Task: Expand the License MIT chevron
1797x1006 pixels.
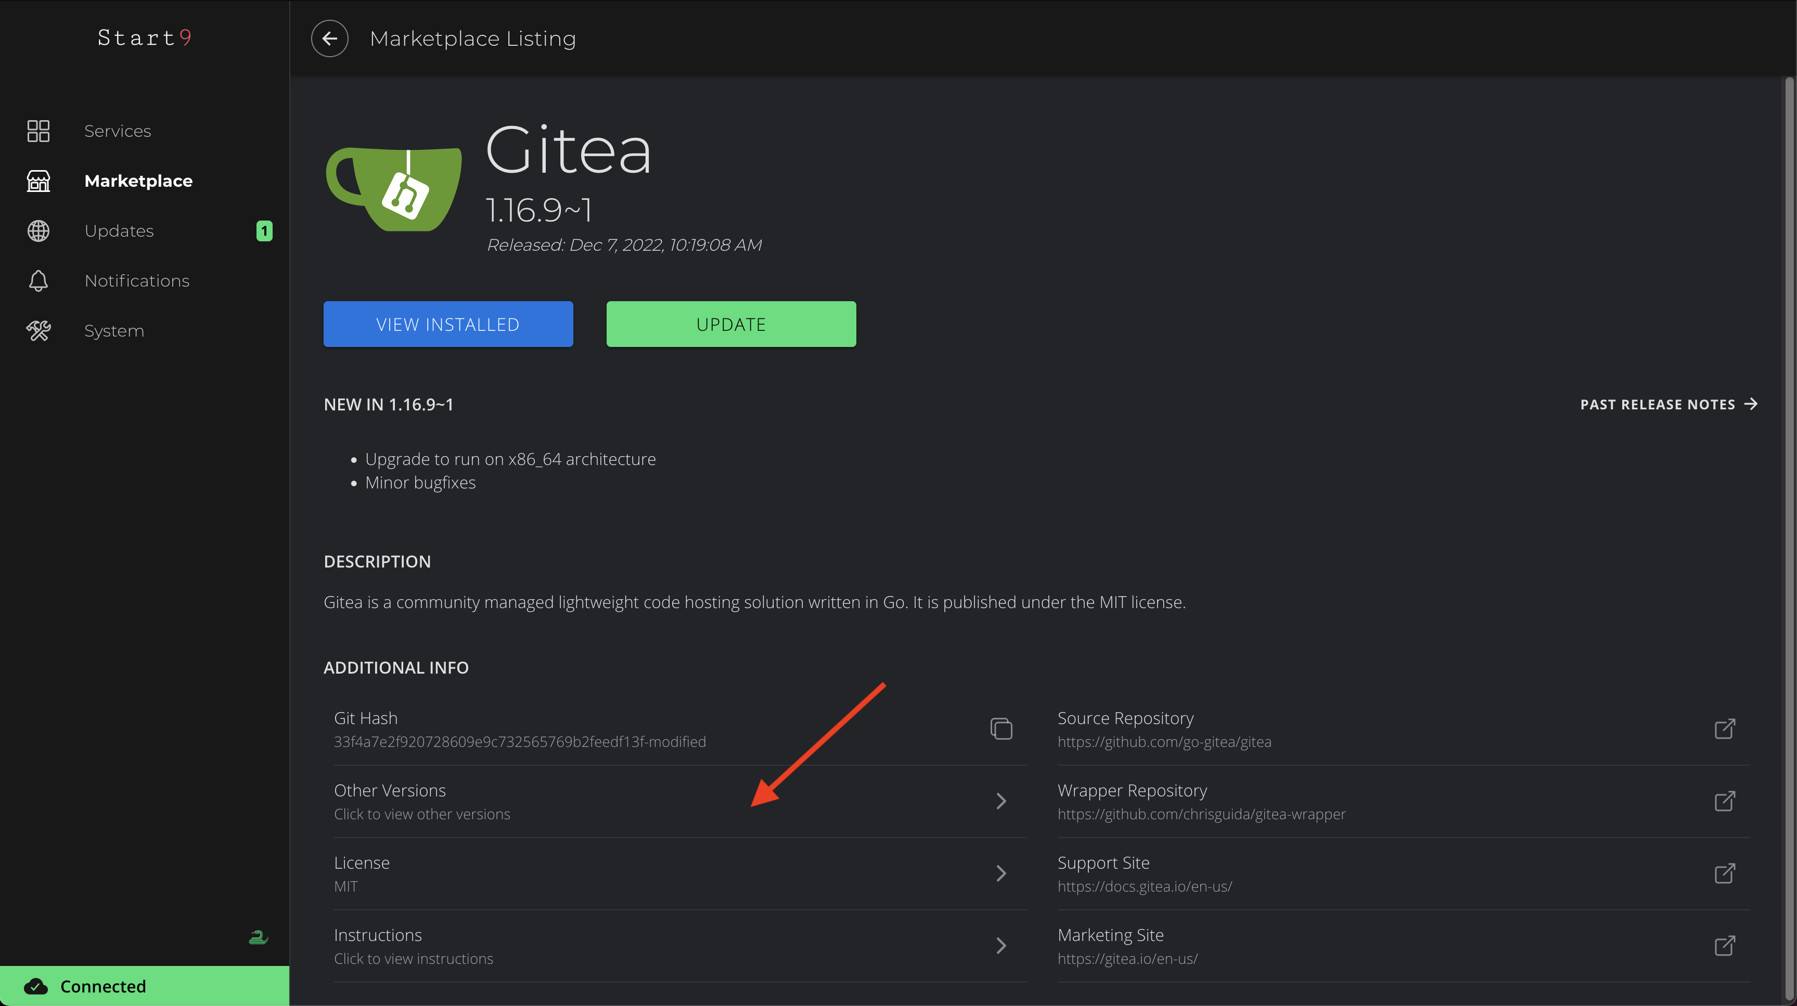Action: (1001, 873)
